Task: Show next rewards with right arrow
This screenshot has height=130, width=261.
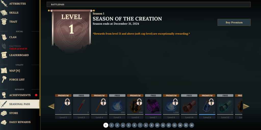Action: pos(246,106)
